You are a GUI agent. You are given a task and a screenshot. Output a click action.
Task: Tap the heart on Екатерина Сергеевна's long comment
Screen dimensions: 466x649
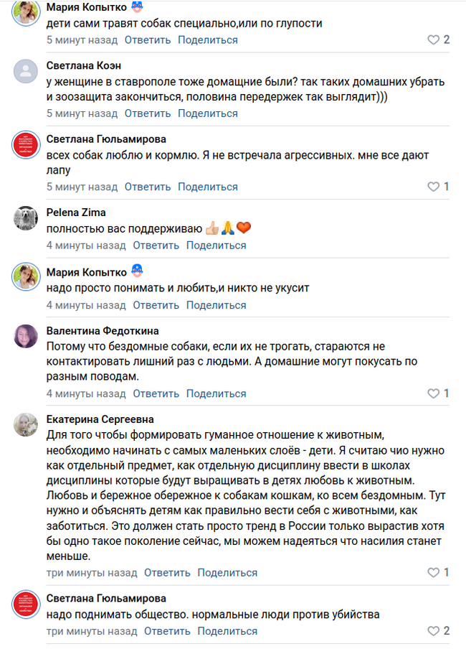point(434,573)
